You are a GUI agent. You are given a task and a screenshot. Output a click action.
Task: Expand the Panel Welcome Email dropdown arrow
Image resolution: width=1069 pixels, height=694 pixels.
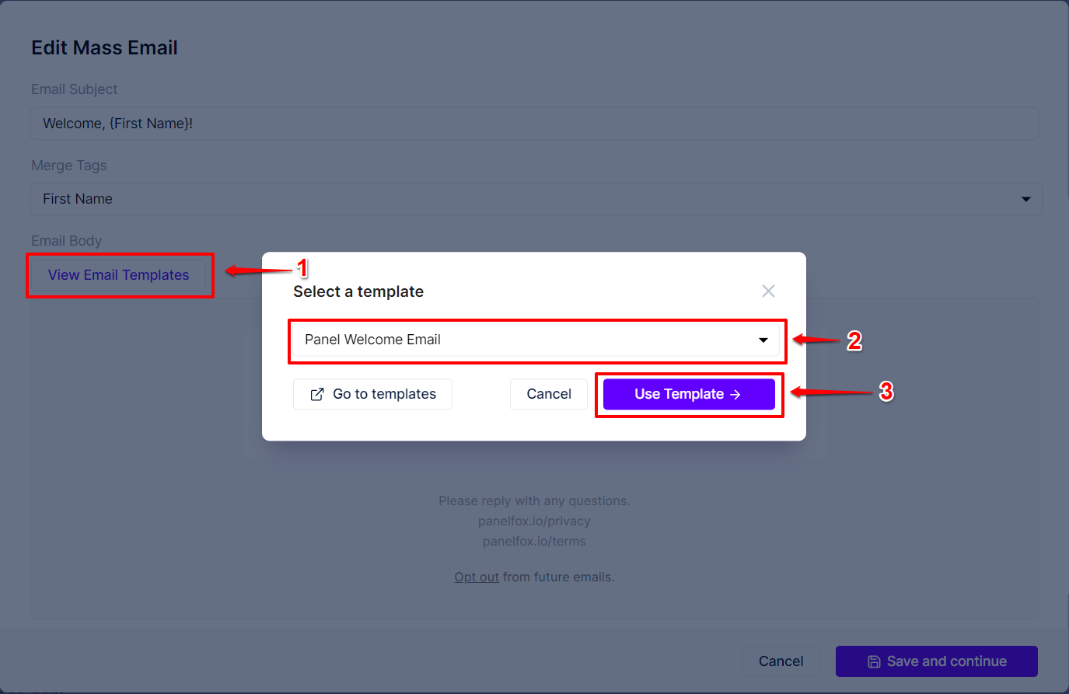pyautogui.click(x=763, y=340)
